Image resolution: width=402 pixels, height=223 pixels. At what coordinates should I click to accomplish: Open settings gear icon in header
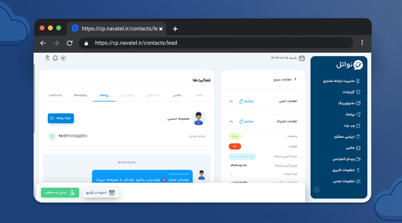pyautogui.click(x=63, y=58)
